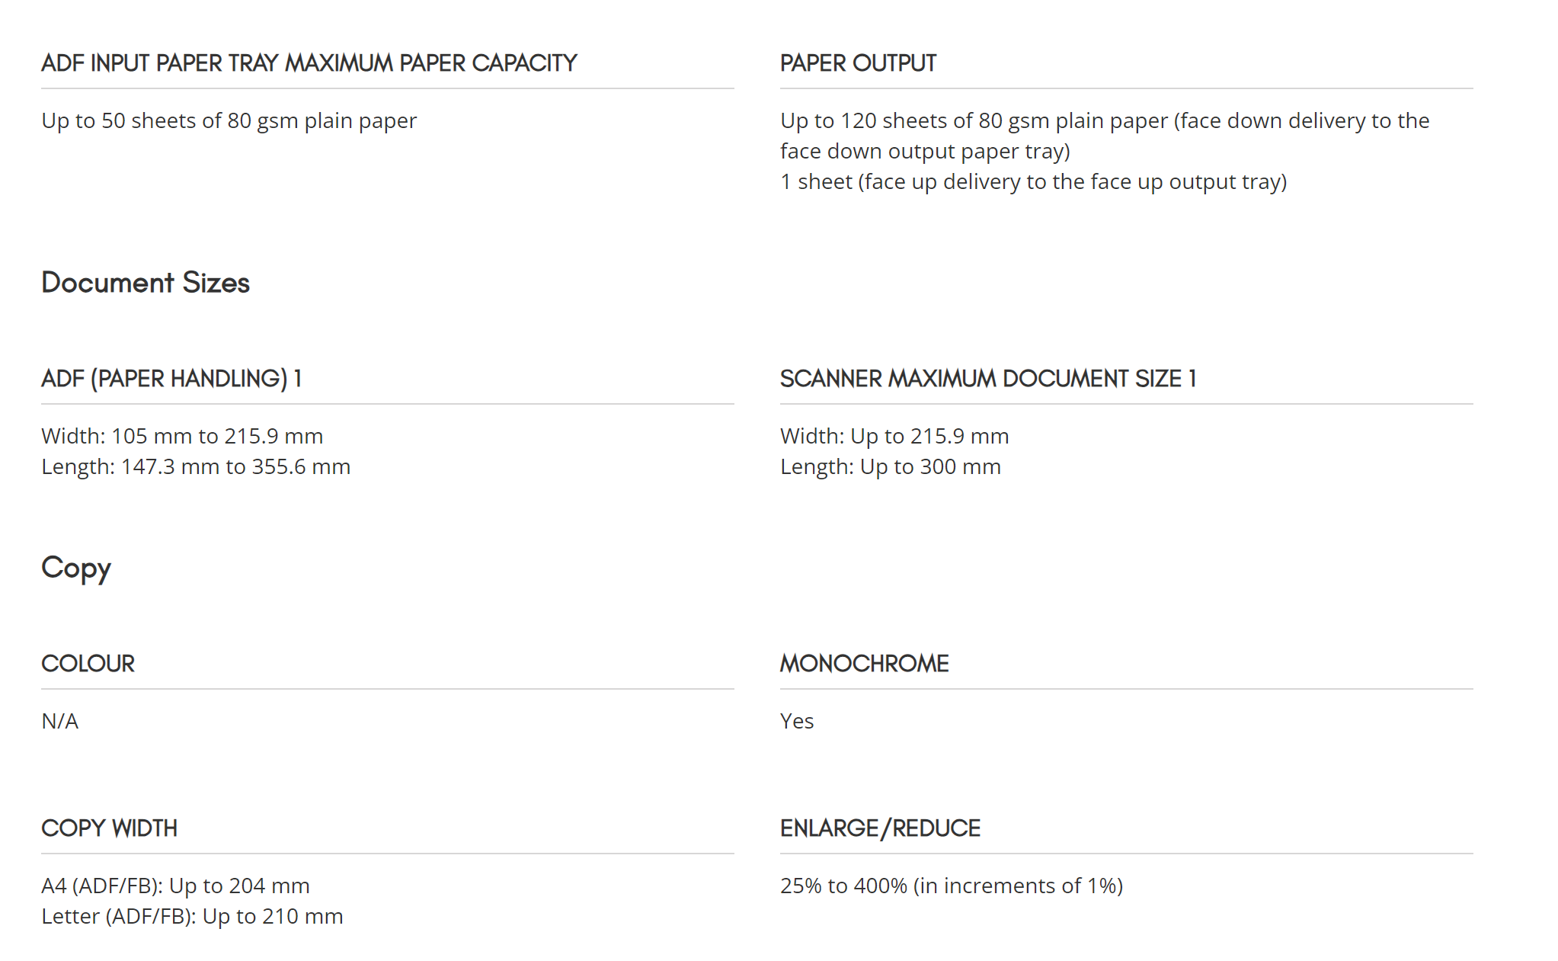The image size is (1558, 961).
Task: Select the ADF Input Paper Tray Maximum Paper Capacity label
Action: [309, 62]
